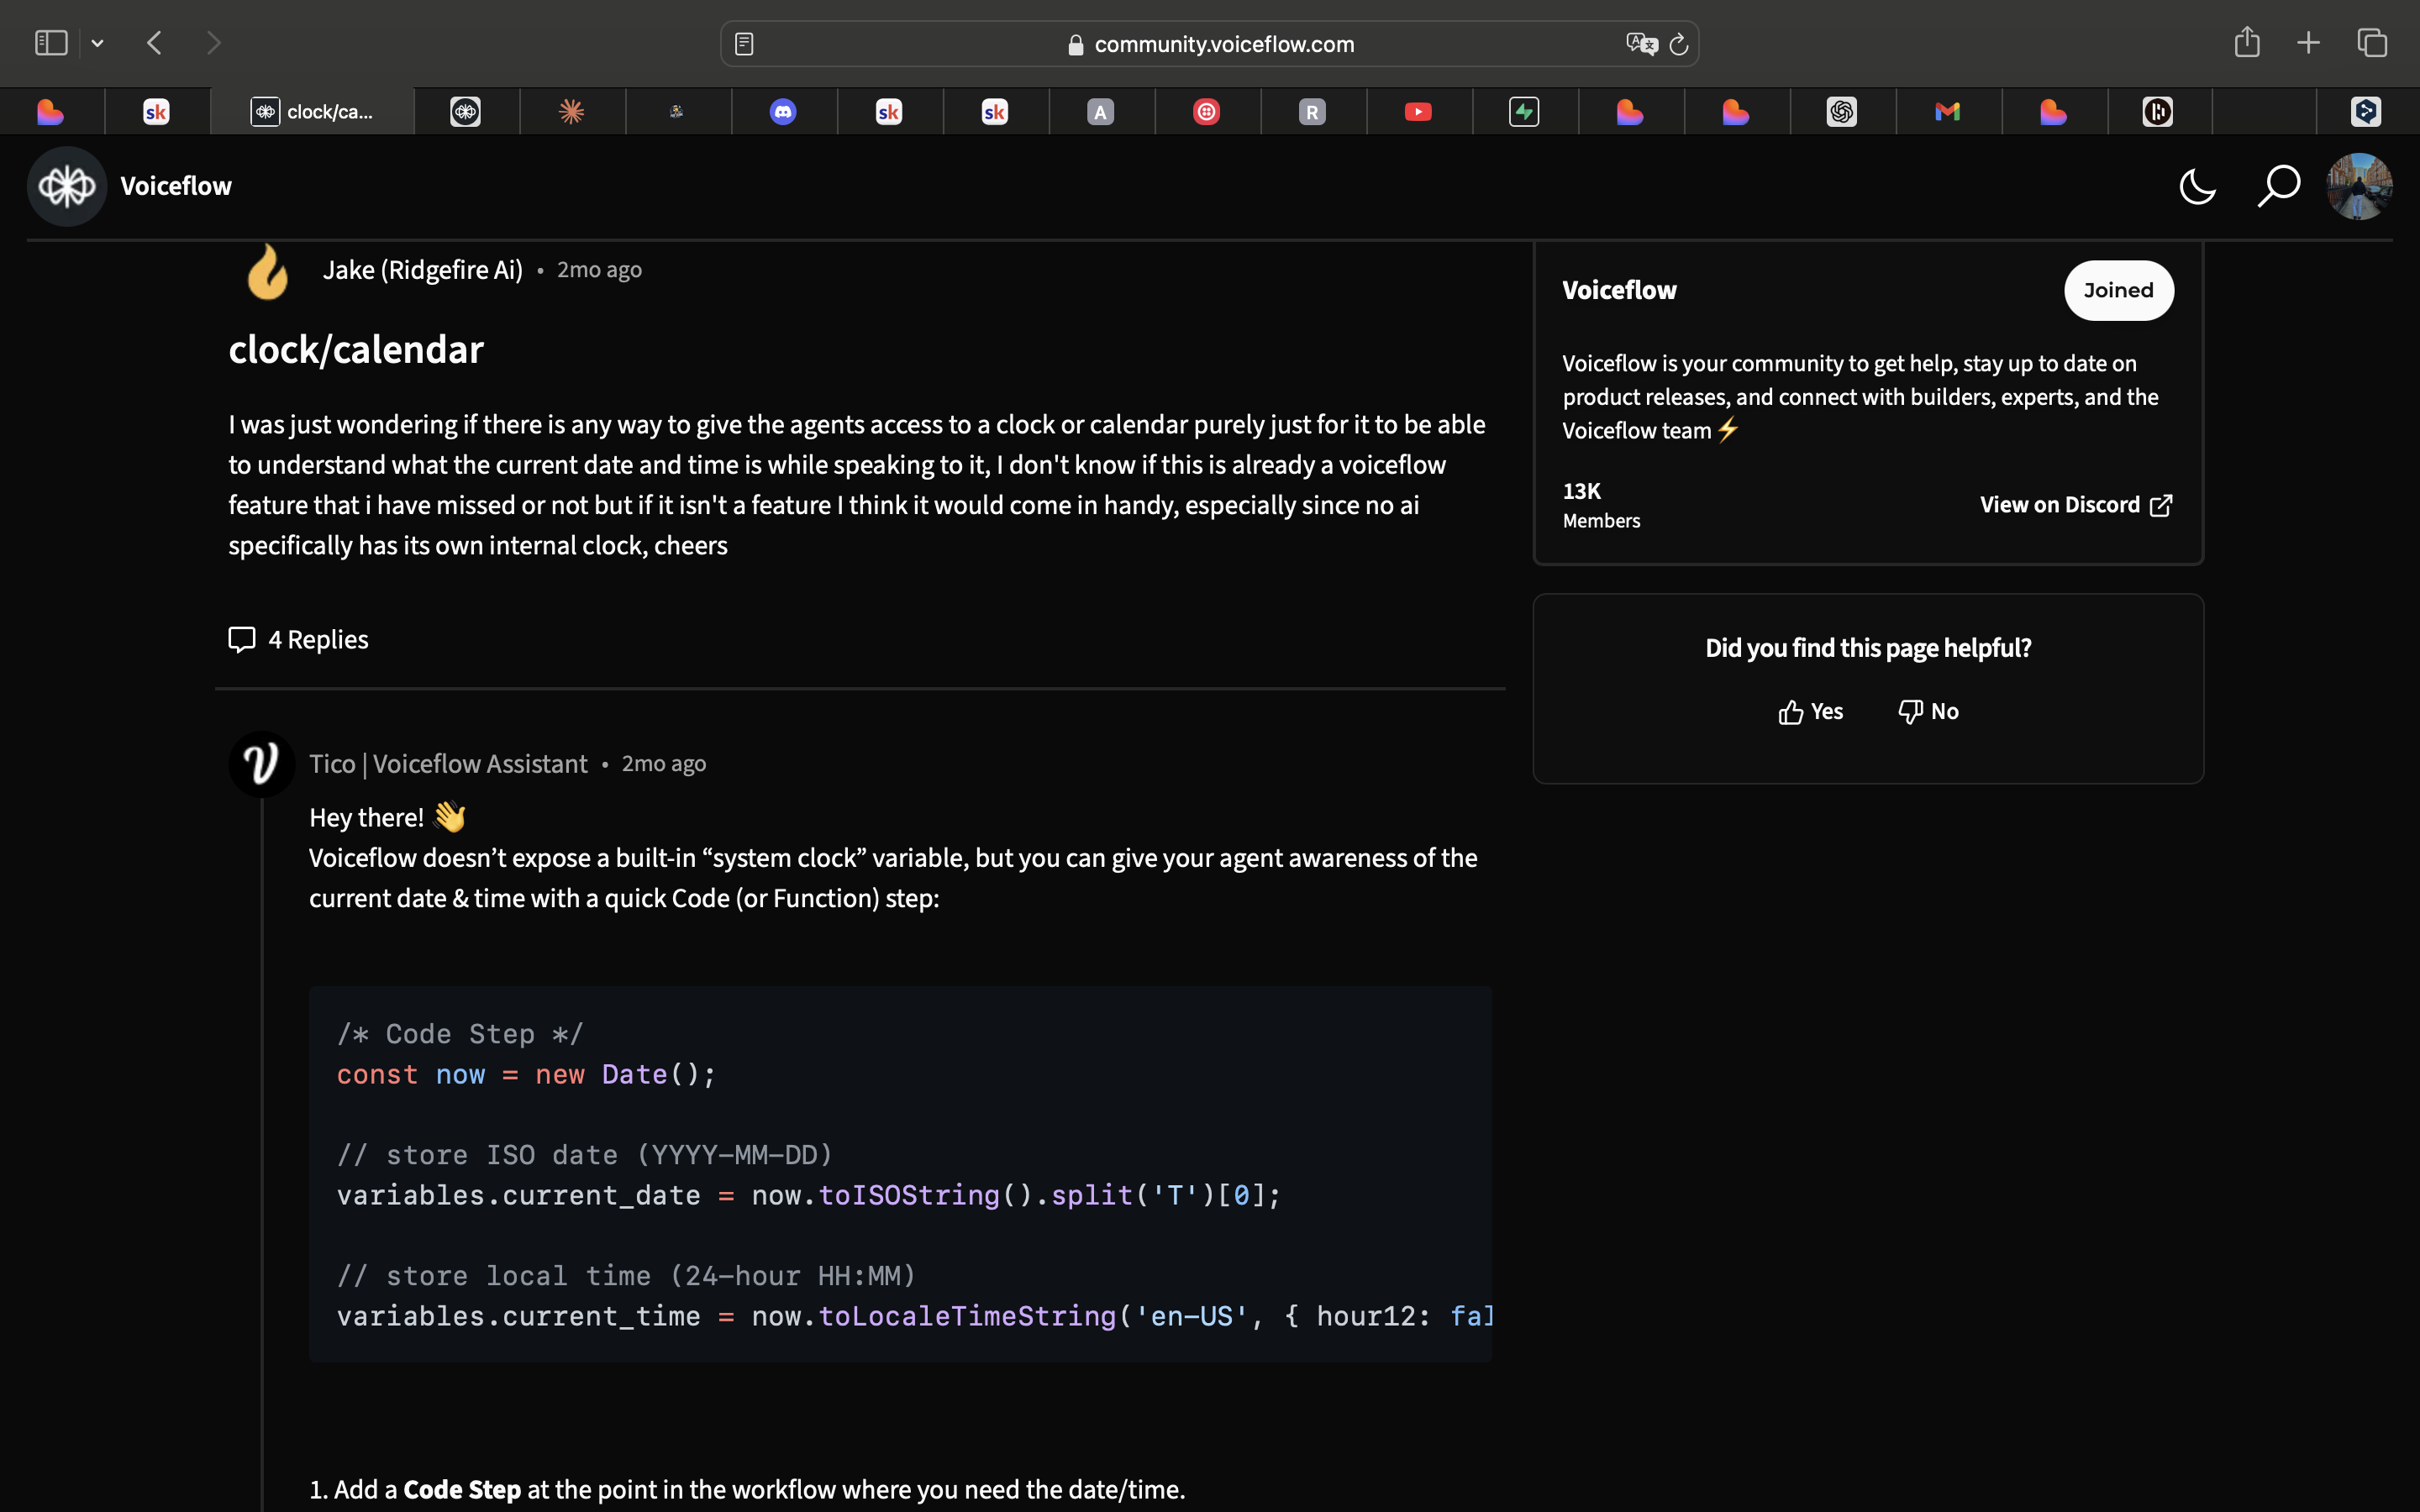
Task: Switch to the Discord tab
Action: (783, 112)
